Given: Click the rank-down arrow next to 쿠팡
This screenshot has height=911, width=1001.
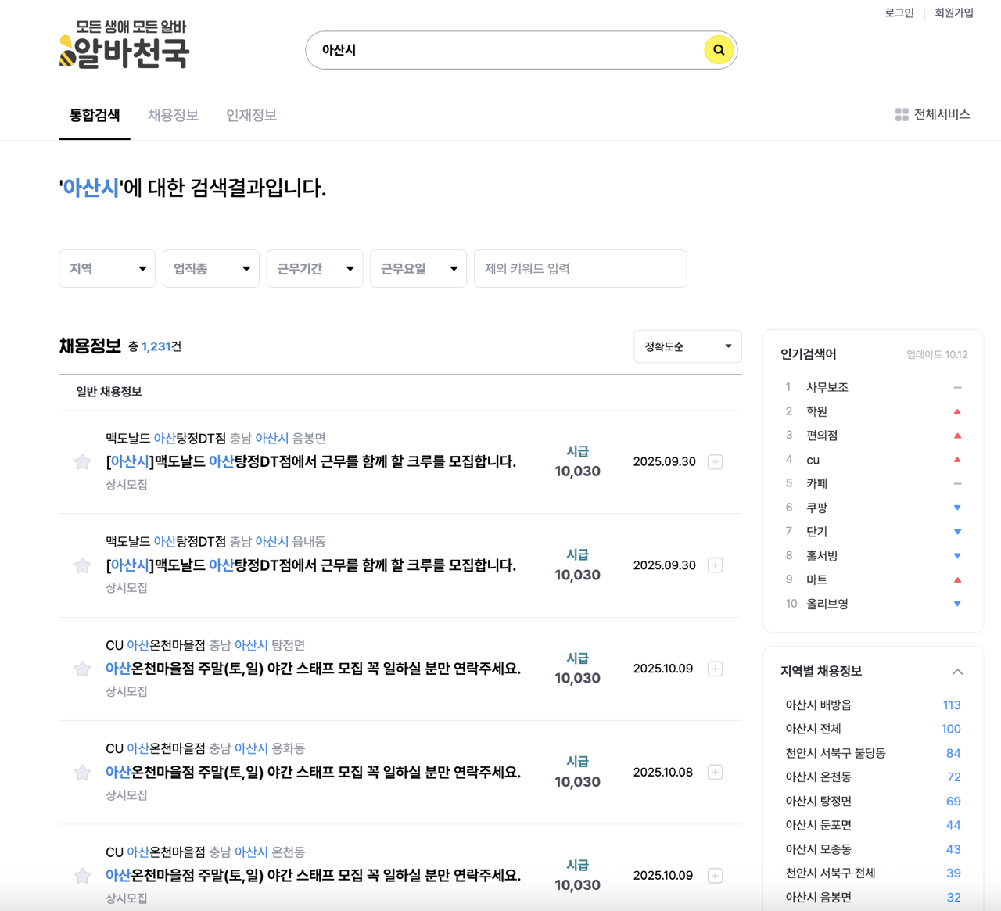Looking at the screenshot, I should [x=957, y=507].
